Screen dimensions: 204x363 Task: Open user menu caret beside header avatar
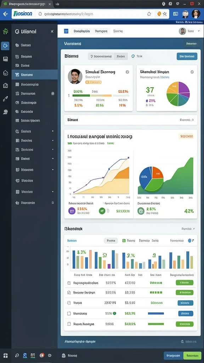198,31
